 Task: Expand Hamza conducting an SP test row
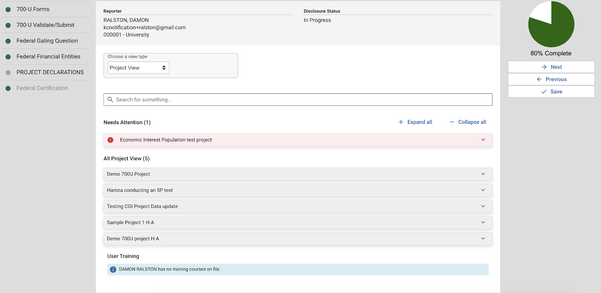click(x=483, y=190)
